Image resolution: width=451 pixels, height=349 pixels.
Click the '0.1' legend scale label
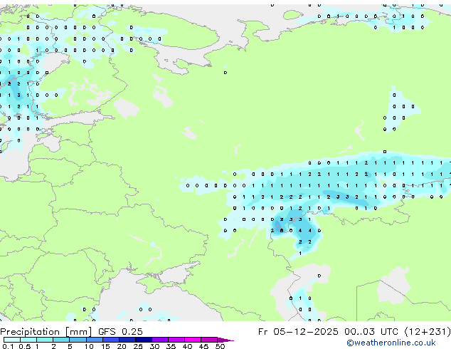coord(8,346)
